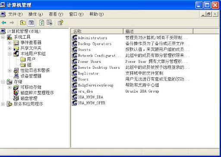This screenshot has width=221, height=157.
Task: Click the Administrators group icon
Action: pyautogui.click(x=74, y=38)
